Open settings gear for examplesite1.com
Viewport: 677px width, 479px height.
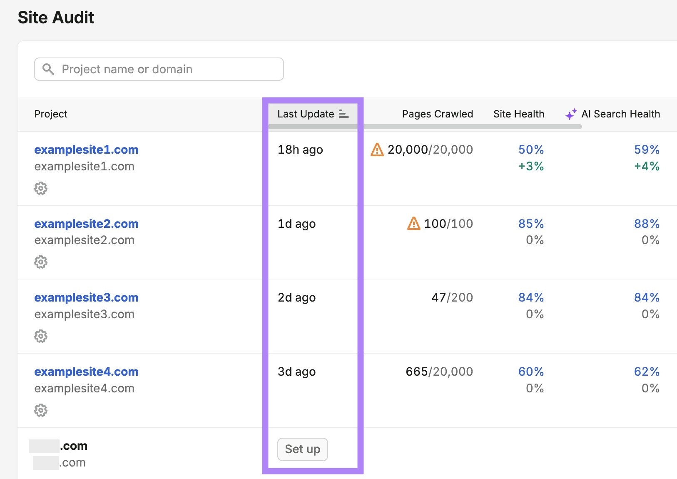(41, 188)
